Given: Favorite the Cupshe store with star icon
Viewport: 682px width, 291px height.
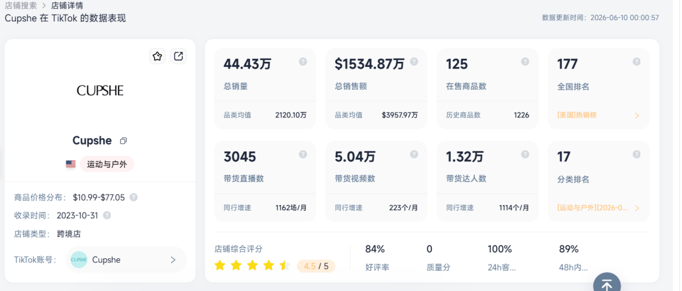Looking at the screenshot, I should pyautogui.click(x=157, y=56).
